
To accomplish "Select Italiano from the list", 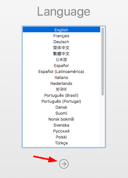I will click(x=61, y=77).
